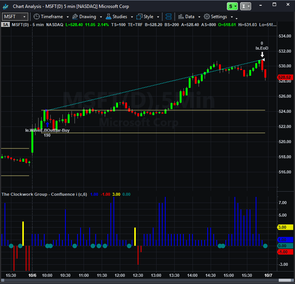Click the L=528.40 last price value
The image size is (295, 284).
coord(74,25)
